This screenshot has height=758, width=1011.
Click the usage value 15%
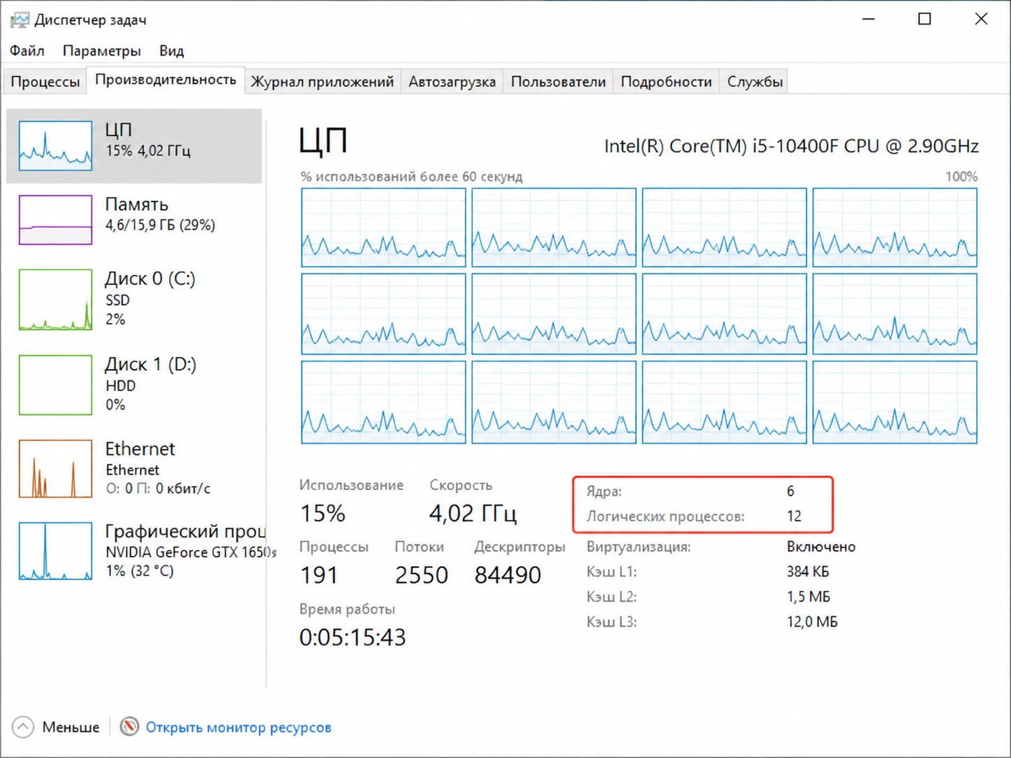click(x=323, y=514)
